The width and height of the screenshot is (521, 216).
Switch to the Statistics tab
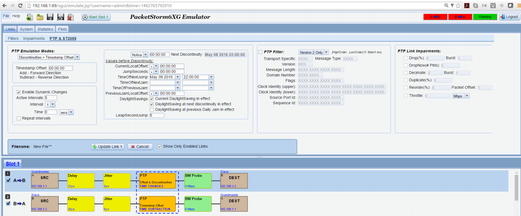pos(45,29)
